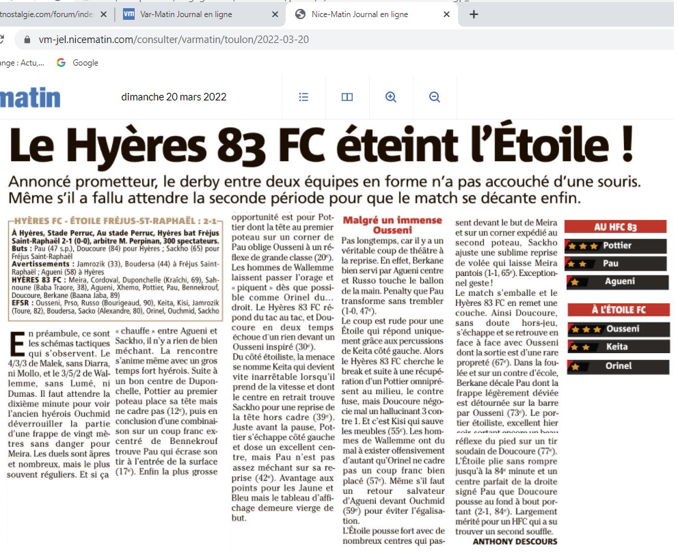Click subheading Malgré un immense Ousseni
The height and width of the screenshot is (554, 678).
pos(392,225)
